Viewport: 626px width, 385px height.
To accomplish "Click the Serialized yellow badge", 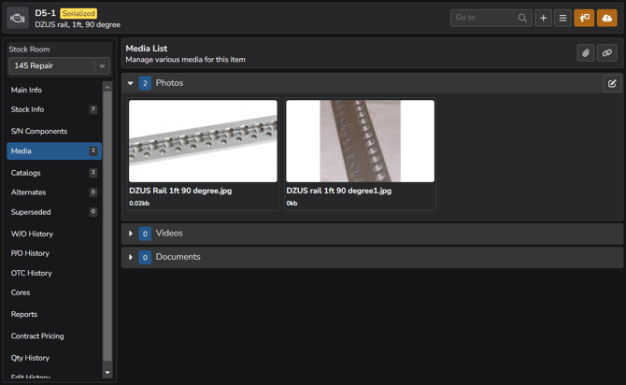I will pos(78,13).
